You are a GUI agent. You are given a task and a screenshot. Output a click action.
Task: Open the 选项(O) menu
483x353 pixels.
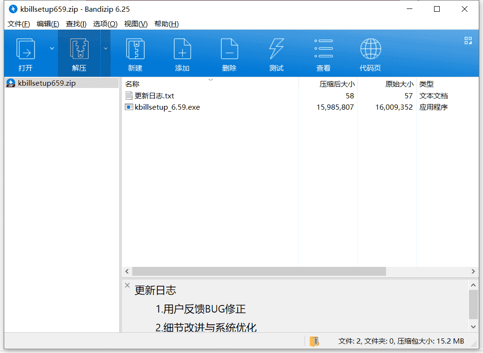105,24
